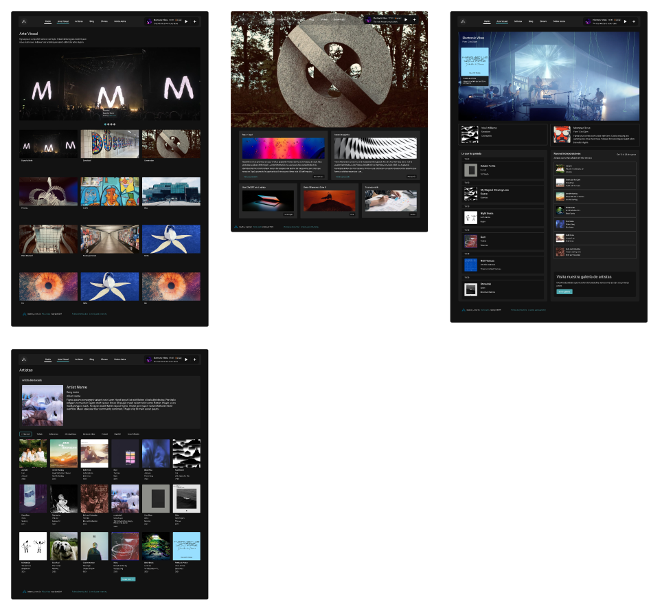Viewport: 662px width, 611px height.
Task: Open the date range selector in Nuevas Incorporaciones
Action: [x=627, y=155]
